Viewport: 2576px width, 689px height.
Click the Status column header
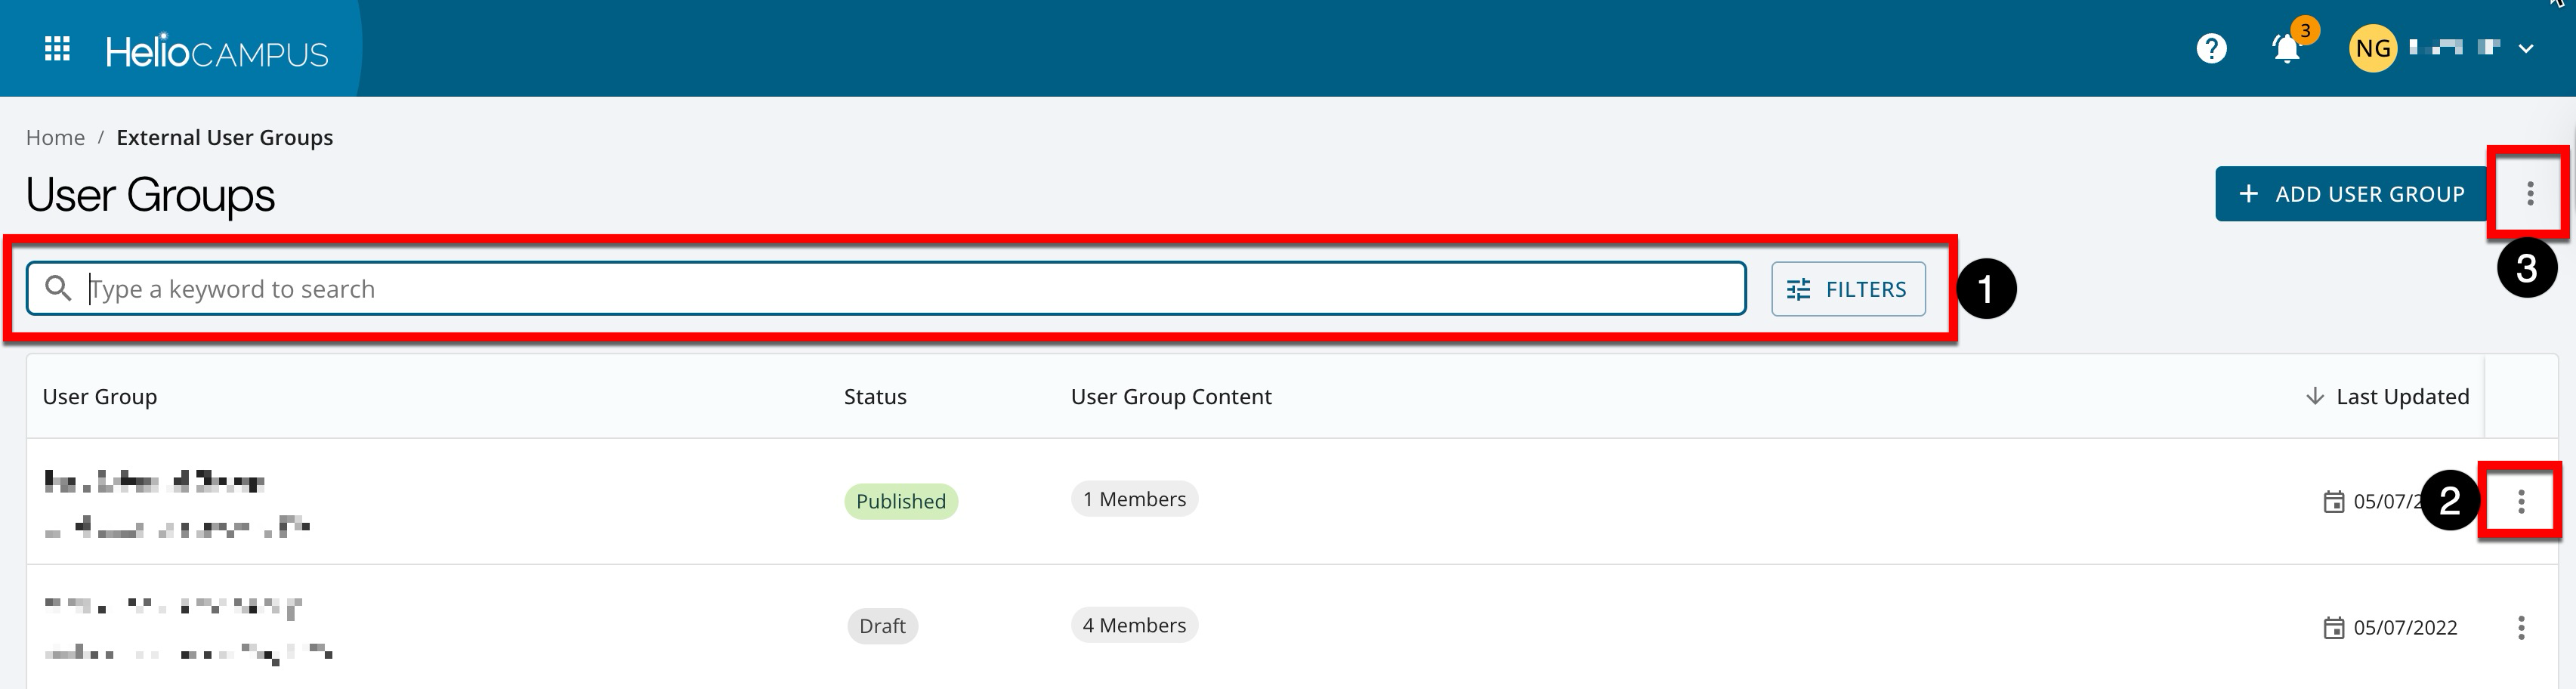[875, 397]
